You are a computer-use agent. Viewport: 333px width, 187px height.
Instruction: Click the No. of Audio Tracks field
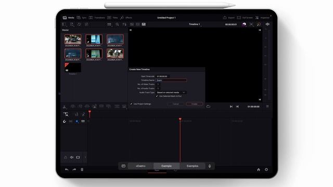(158, 88)
